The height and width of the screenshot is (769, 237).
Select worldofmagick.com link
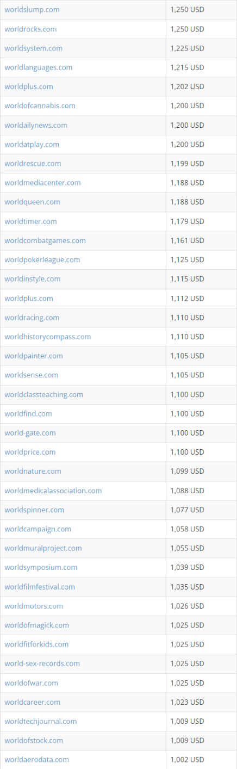coord(37,625)
